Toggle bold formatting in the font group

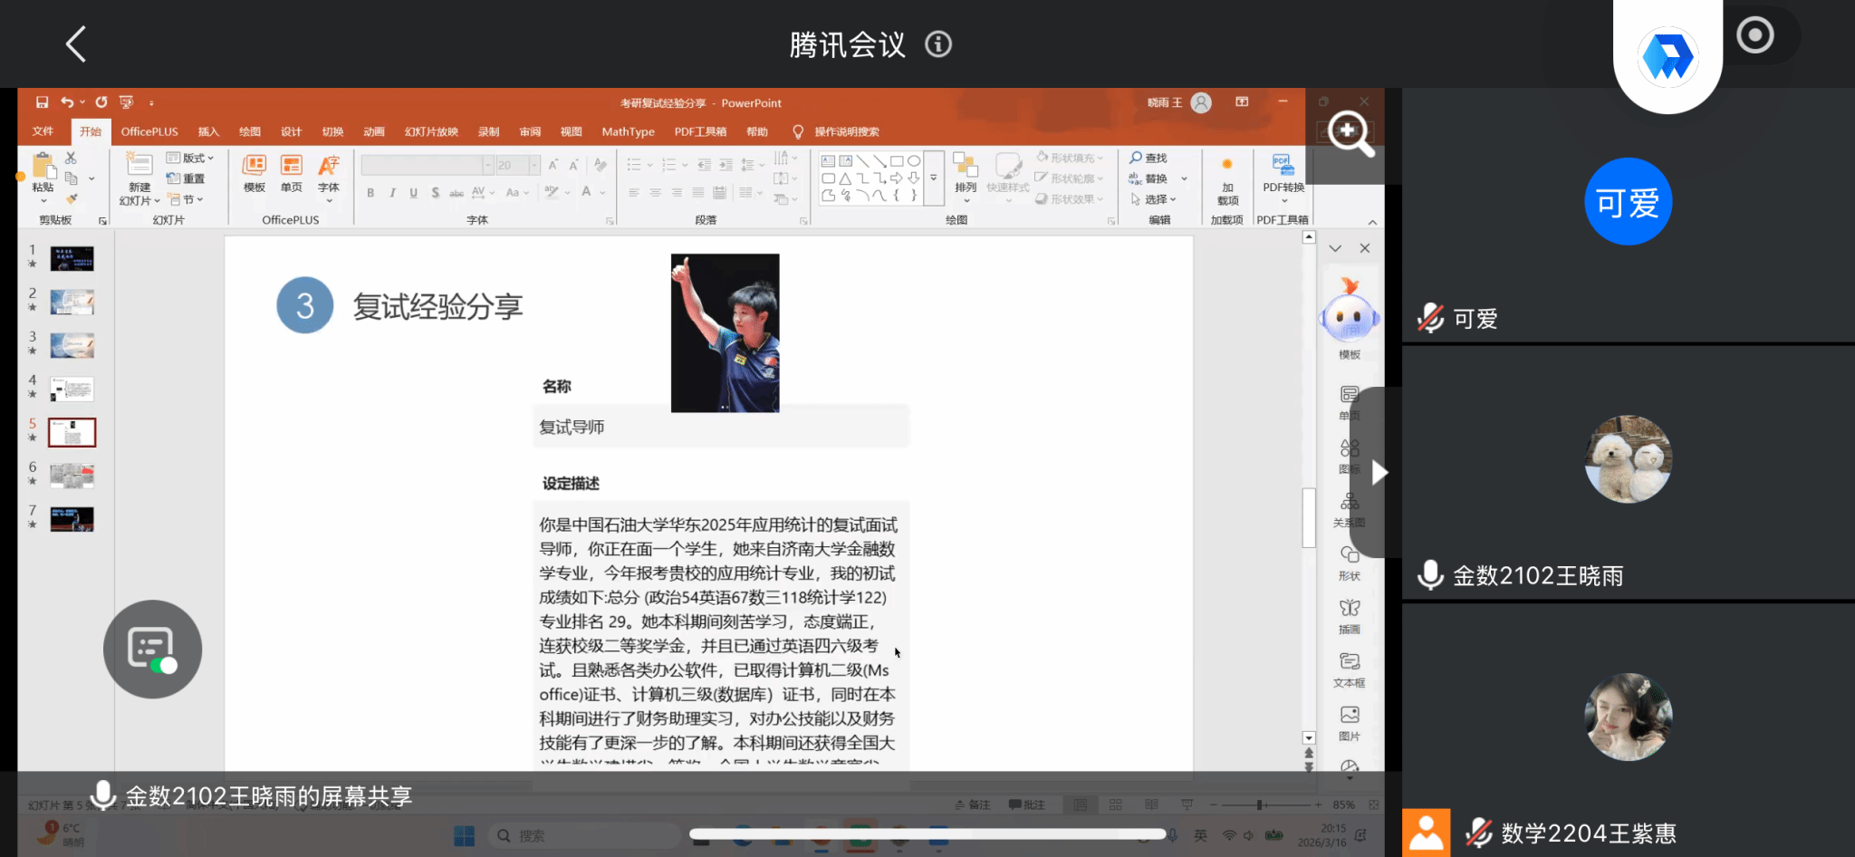tap(370, 193)
